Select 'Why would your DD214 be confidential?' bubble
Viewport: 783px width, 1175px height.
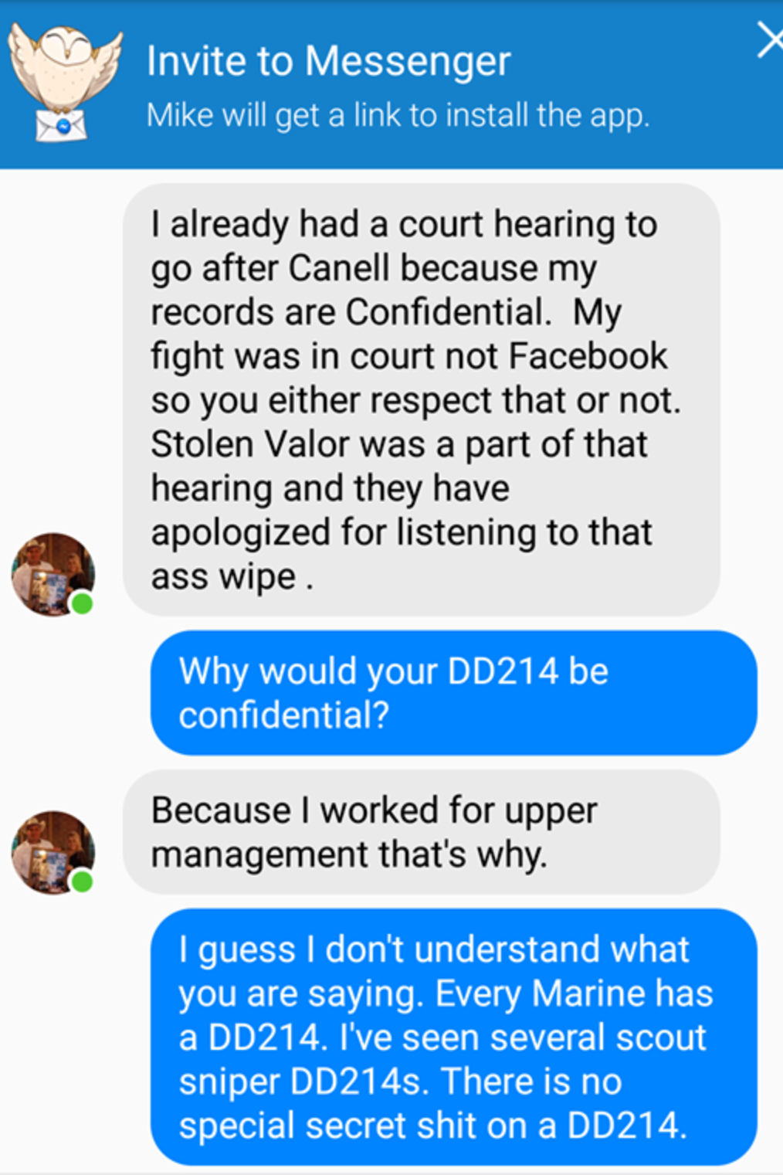(453, 693)
